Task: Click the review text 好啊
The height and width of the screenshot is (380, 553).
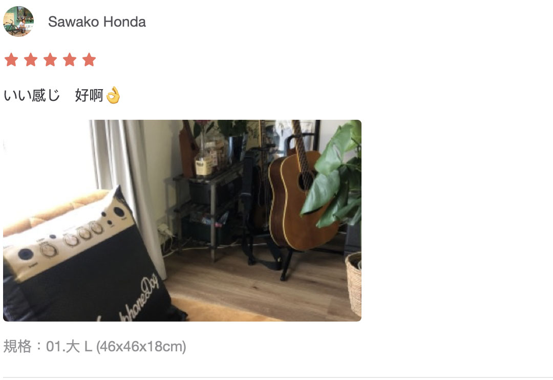Action: point(89,95)
